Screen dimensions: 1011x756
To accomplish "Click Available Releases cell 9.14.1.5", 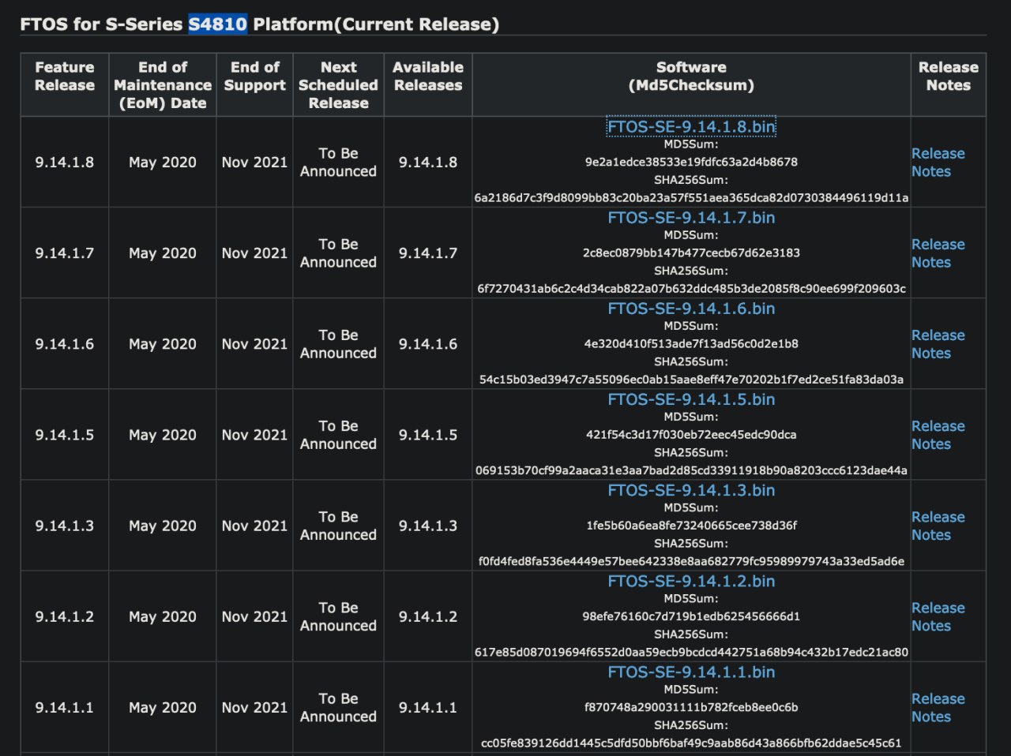I will click(x=428, y=435).
